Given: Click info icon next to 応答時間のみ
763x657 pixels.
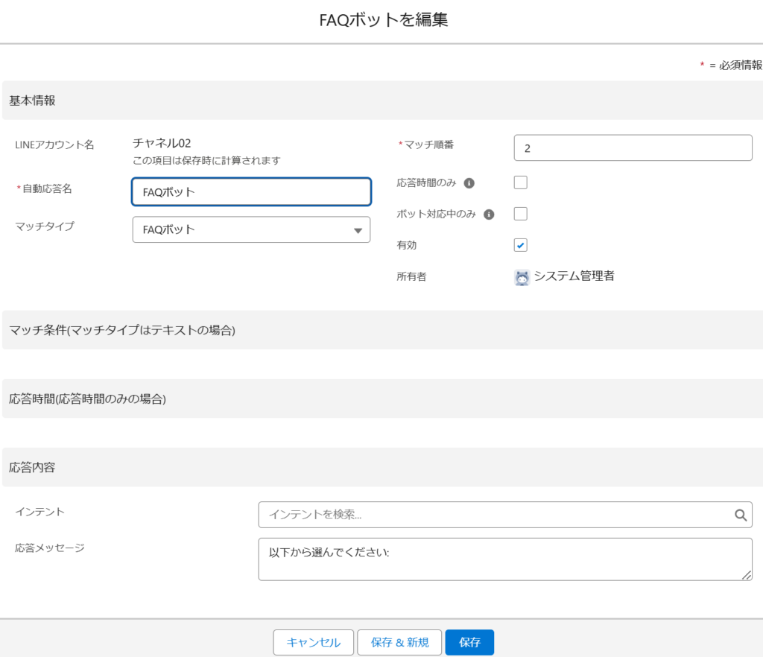Looking at the screenshot, I should pos(470,182).
